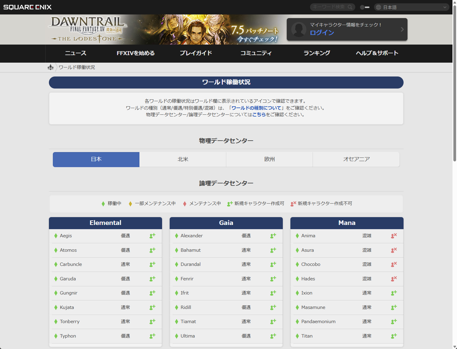This screenshot has width=457, height=349.
Task: Click the ワールド稼働状況 breadcrumb link
Action: pos(77,67)
